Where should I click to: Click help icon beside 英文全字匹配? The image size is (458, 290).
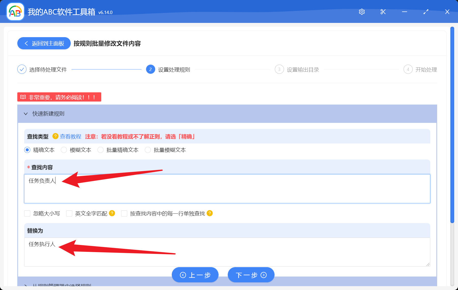112,213
